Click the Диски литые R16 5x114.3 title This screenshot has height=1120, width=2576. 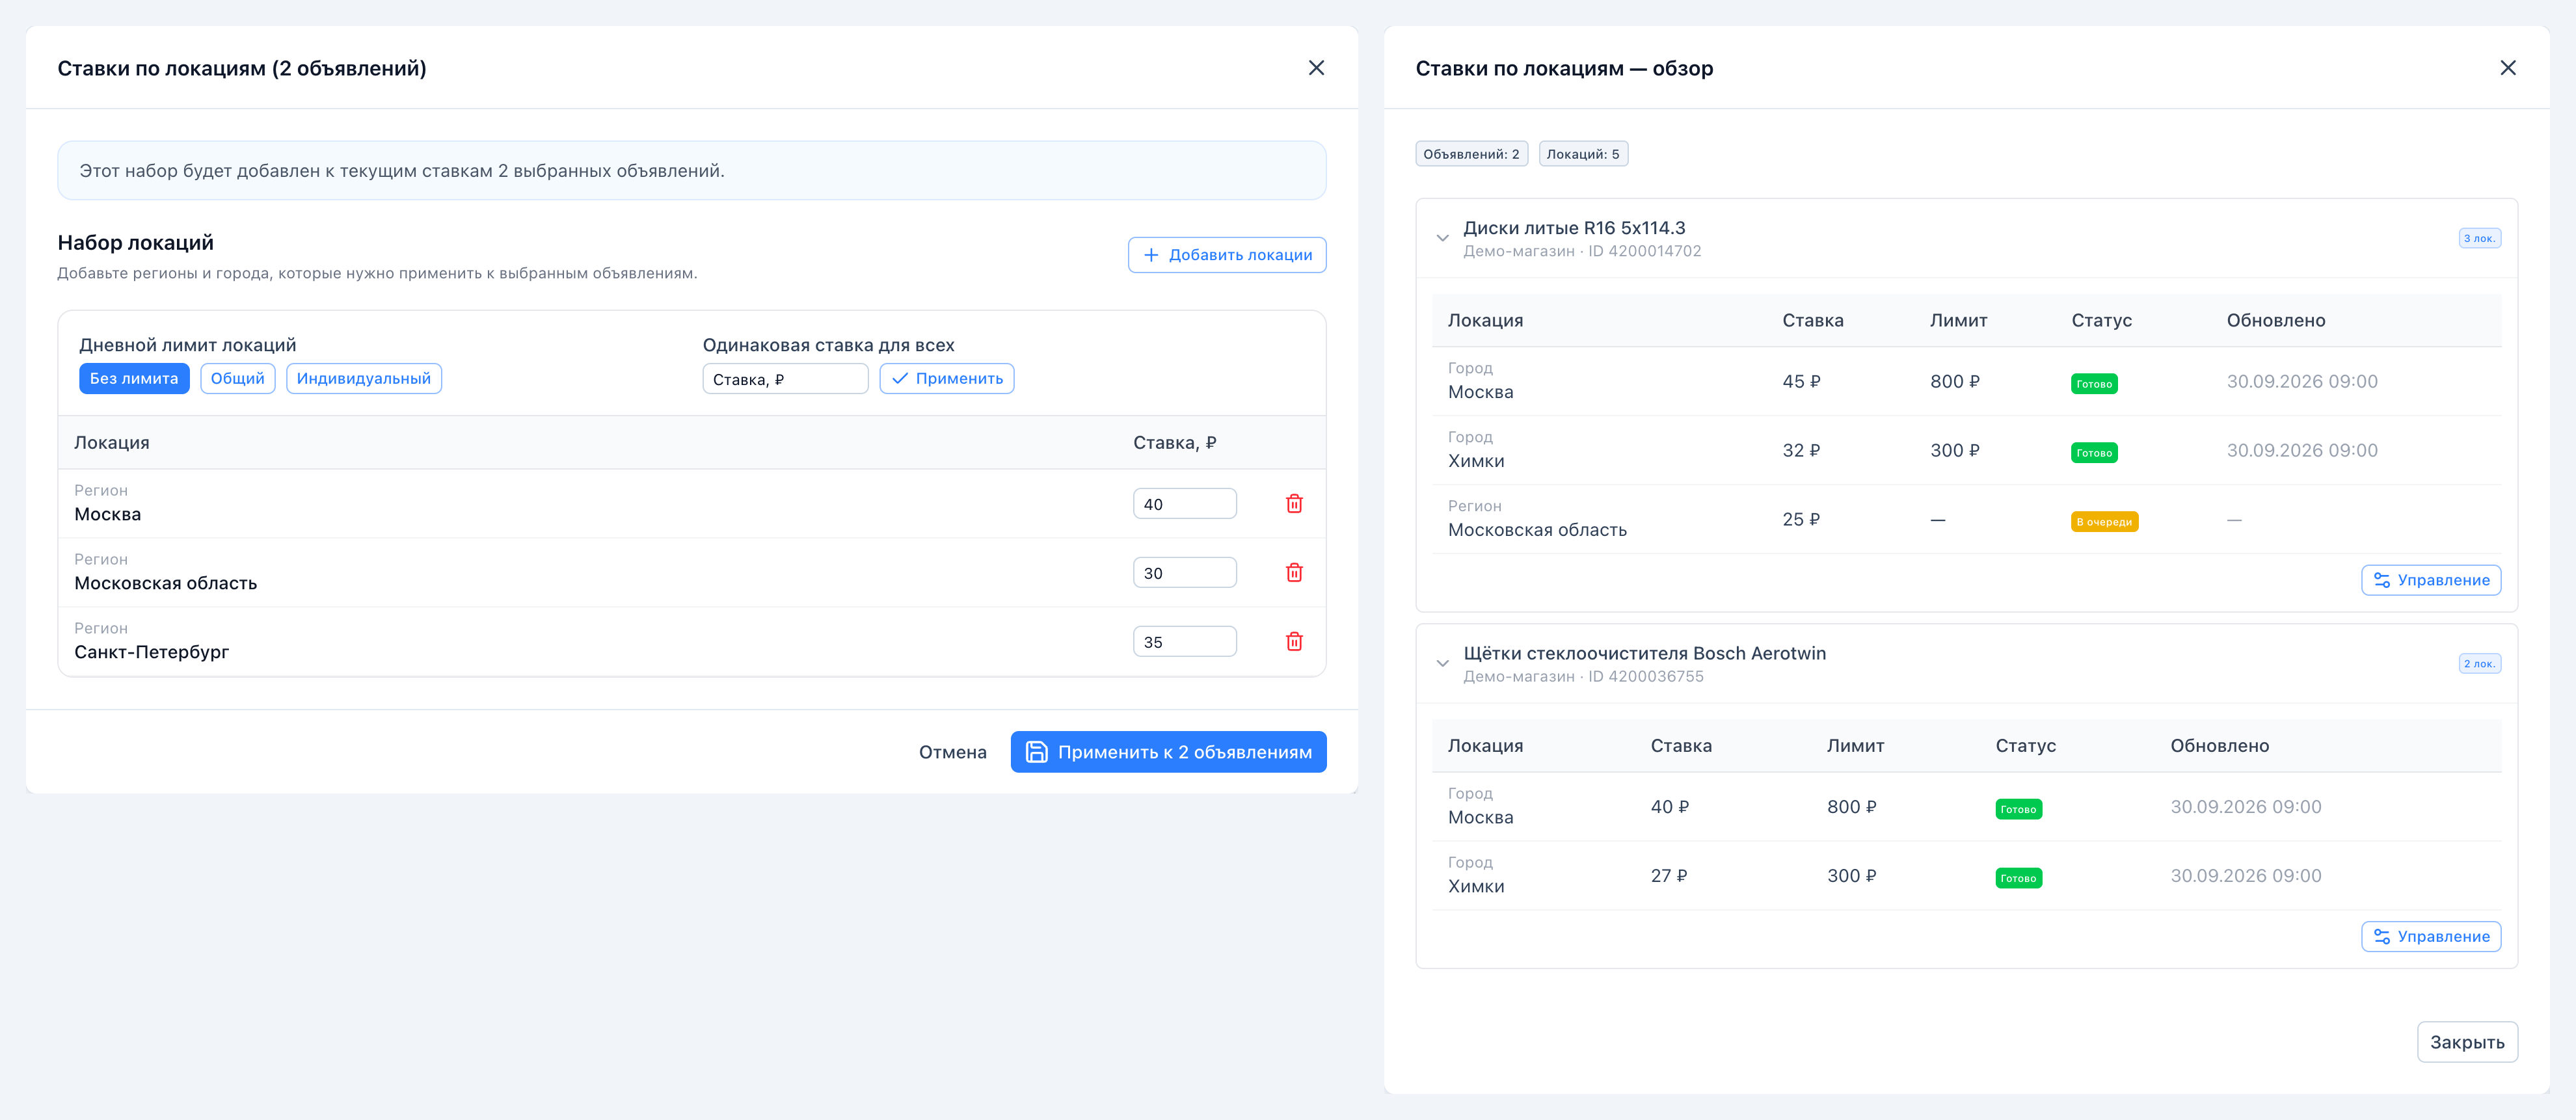1574,228
